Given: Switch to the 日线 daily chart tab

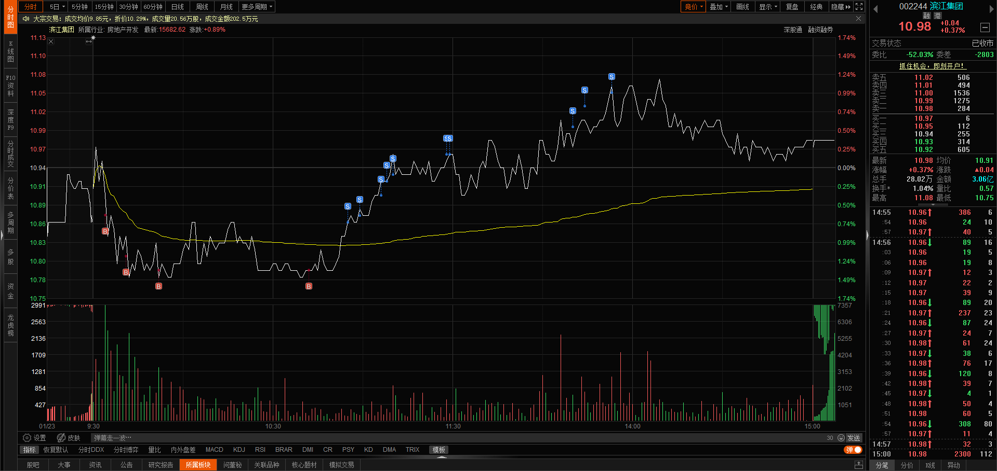Looking at the screenshot, I should (x=178, y=7).
